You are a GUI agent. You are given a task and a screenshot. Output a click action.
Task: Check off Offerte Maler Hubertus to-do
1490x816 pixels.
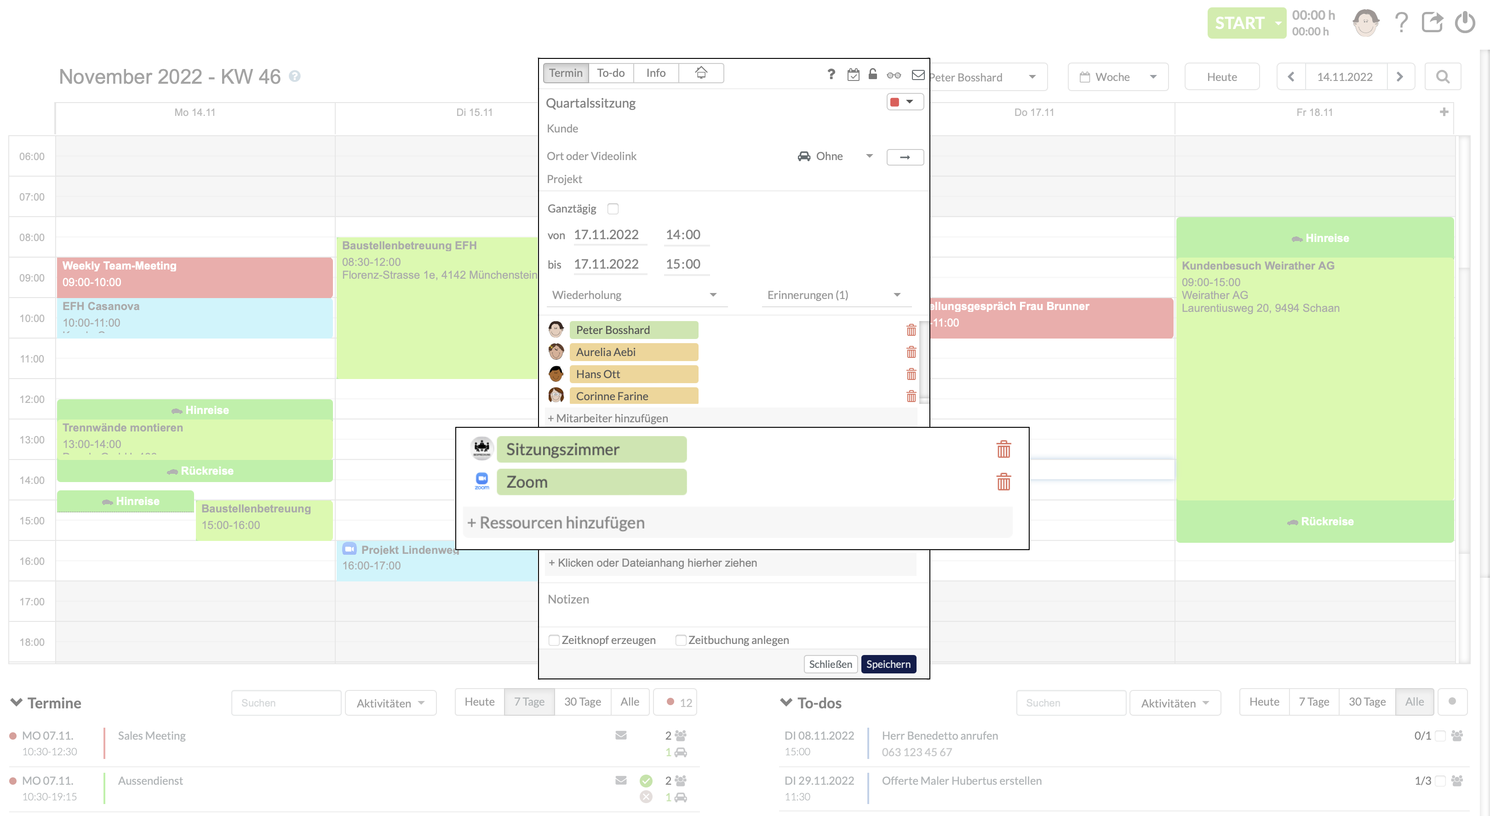coord(1440,781)
